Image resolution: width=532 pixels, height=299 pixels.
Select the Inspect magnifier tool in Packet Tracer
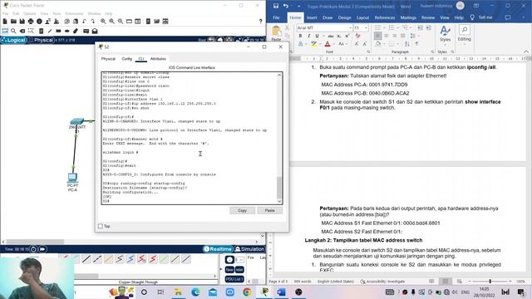[x=13, y=31]
